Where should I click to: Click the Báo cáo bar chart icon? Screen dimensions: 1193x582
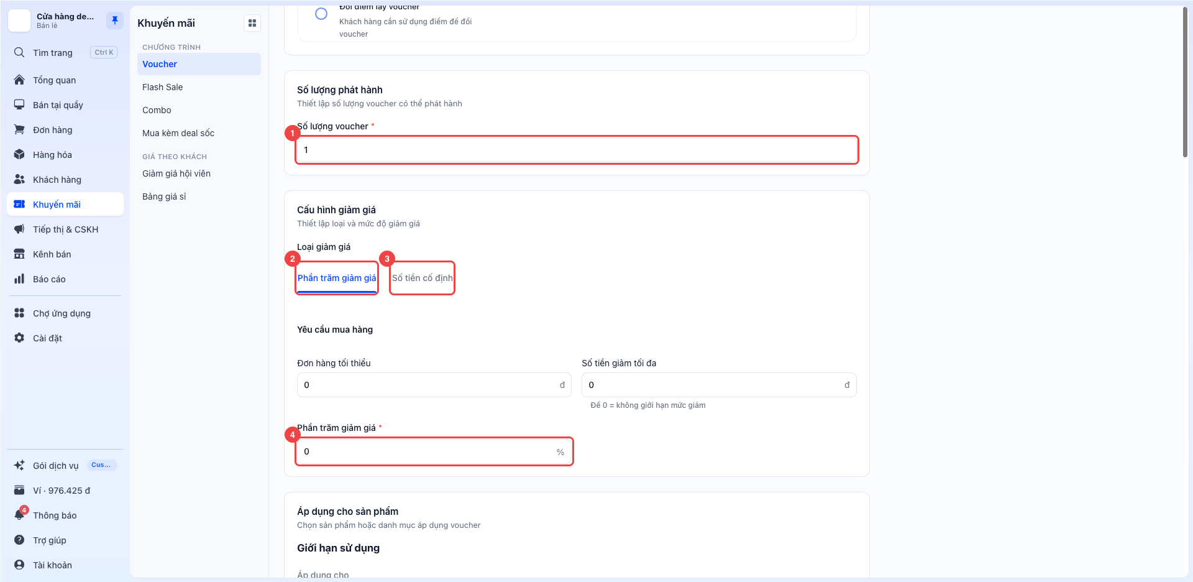pos(19,279)
